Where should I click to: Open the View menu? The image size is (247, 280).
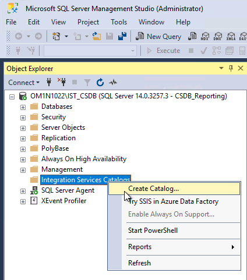tap(58, 22)
